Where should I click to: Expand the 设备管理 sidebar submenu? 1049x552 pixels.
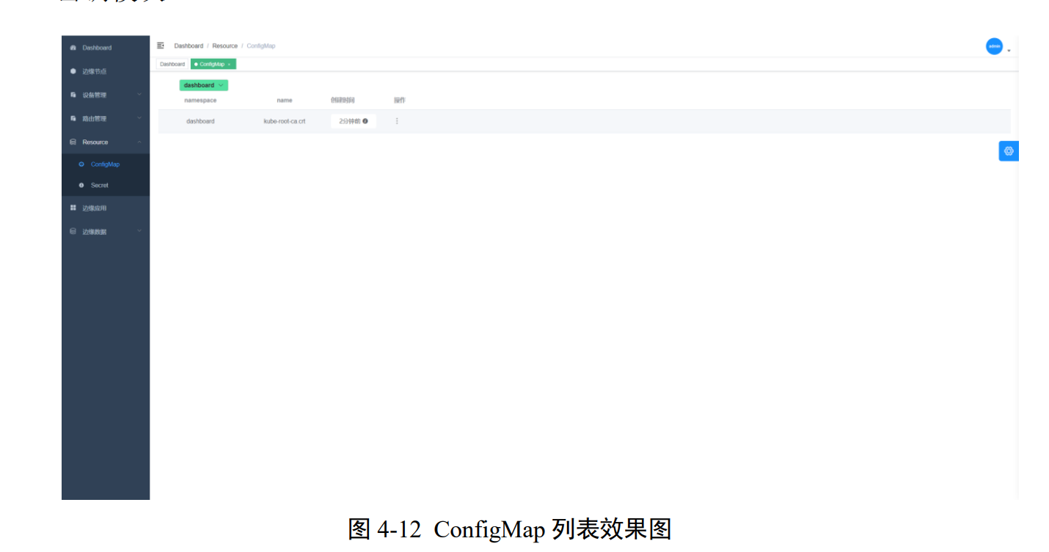[x=106, y=95]
